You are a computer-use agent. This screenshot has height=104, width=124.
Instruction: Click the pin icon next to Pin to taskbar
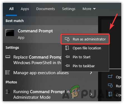pos(67,66)
